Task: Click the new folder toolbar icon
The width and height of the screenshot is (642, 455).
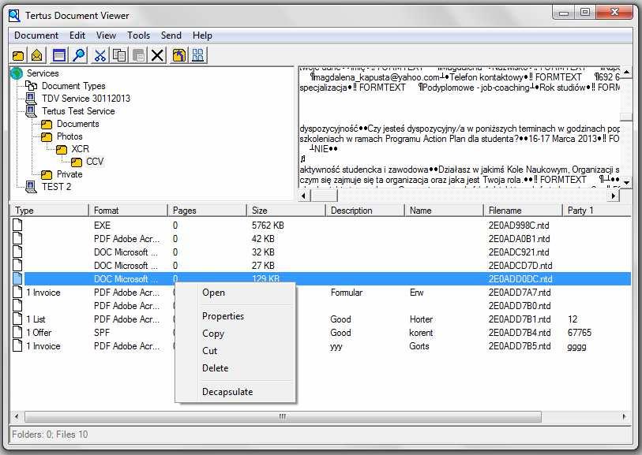Action: click(x=18, y=55)
